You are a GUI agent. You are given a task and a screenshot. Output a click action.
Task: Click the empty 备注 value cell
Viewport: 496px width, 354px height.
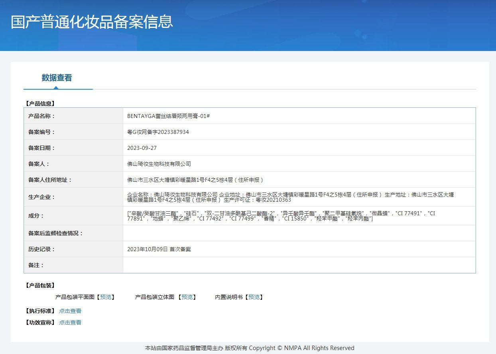(x=299, y=265)
